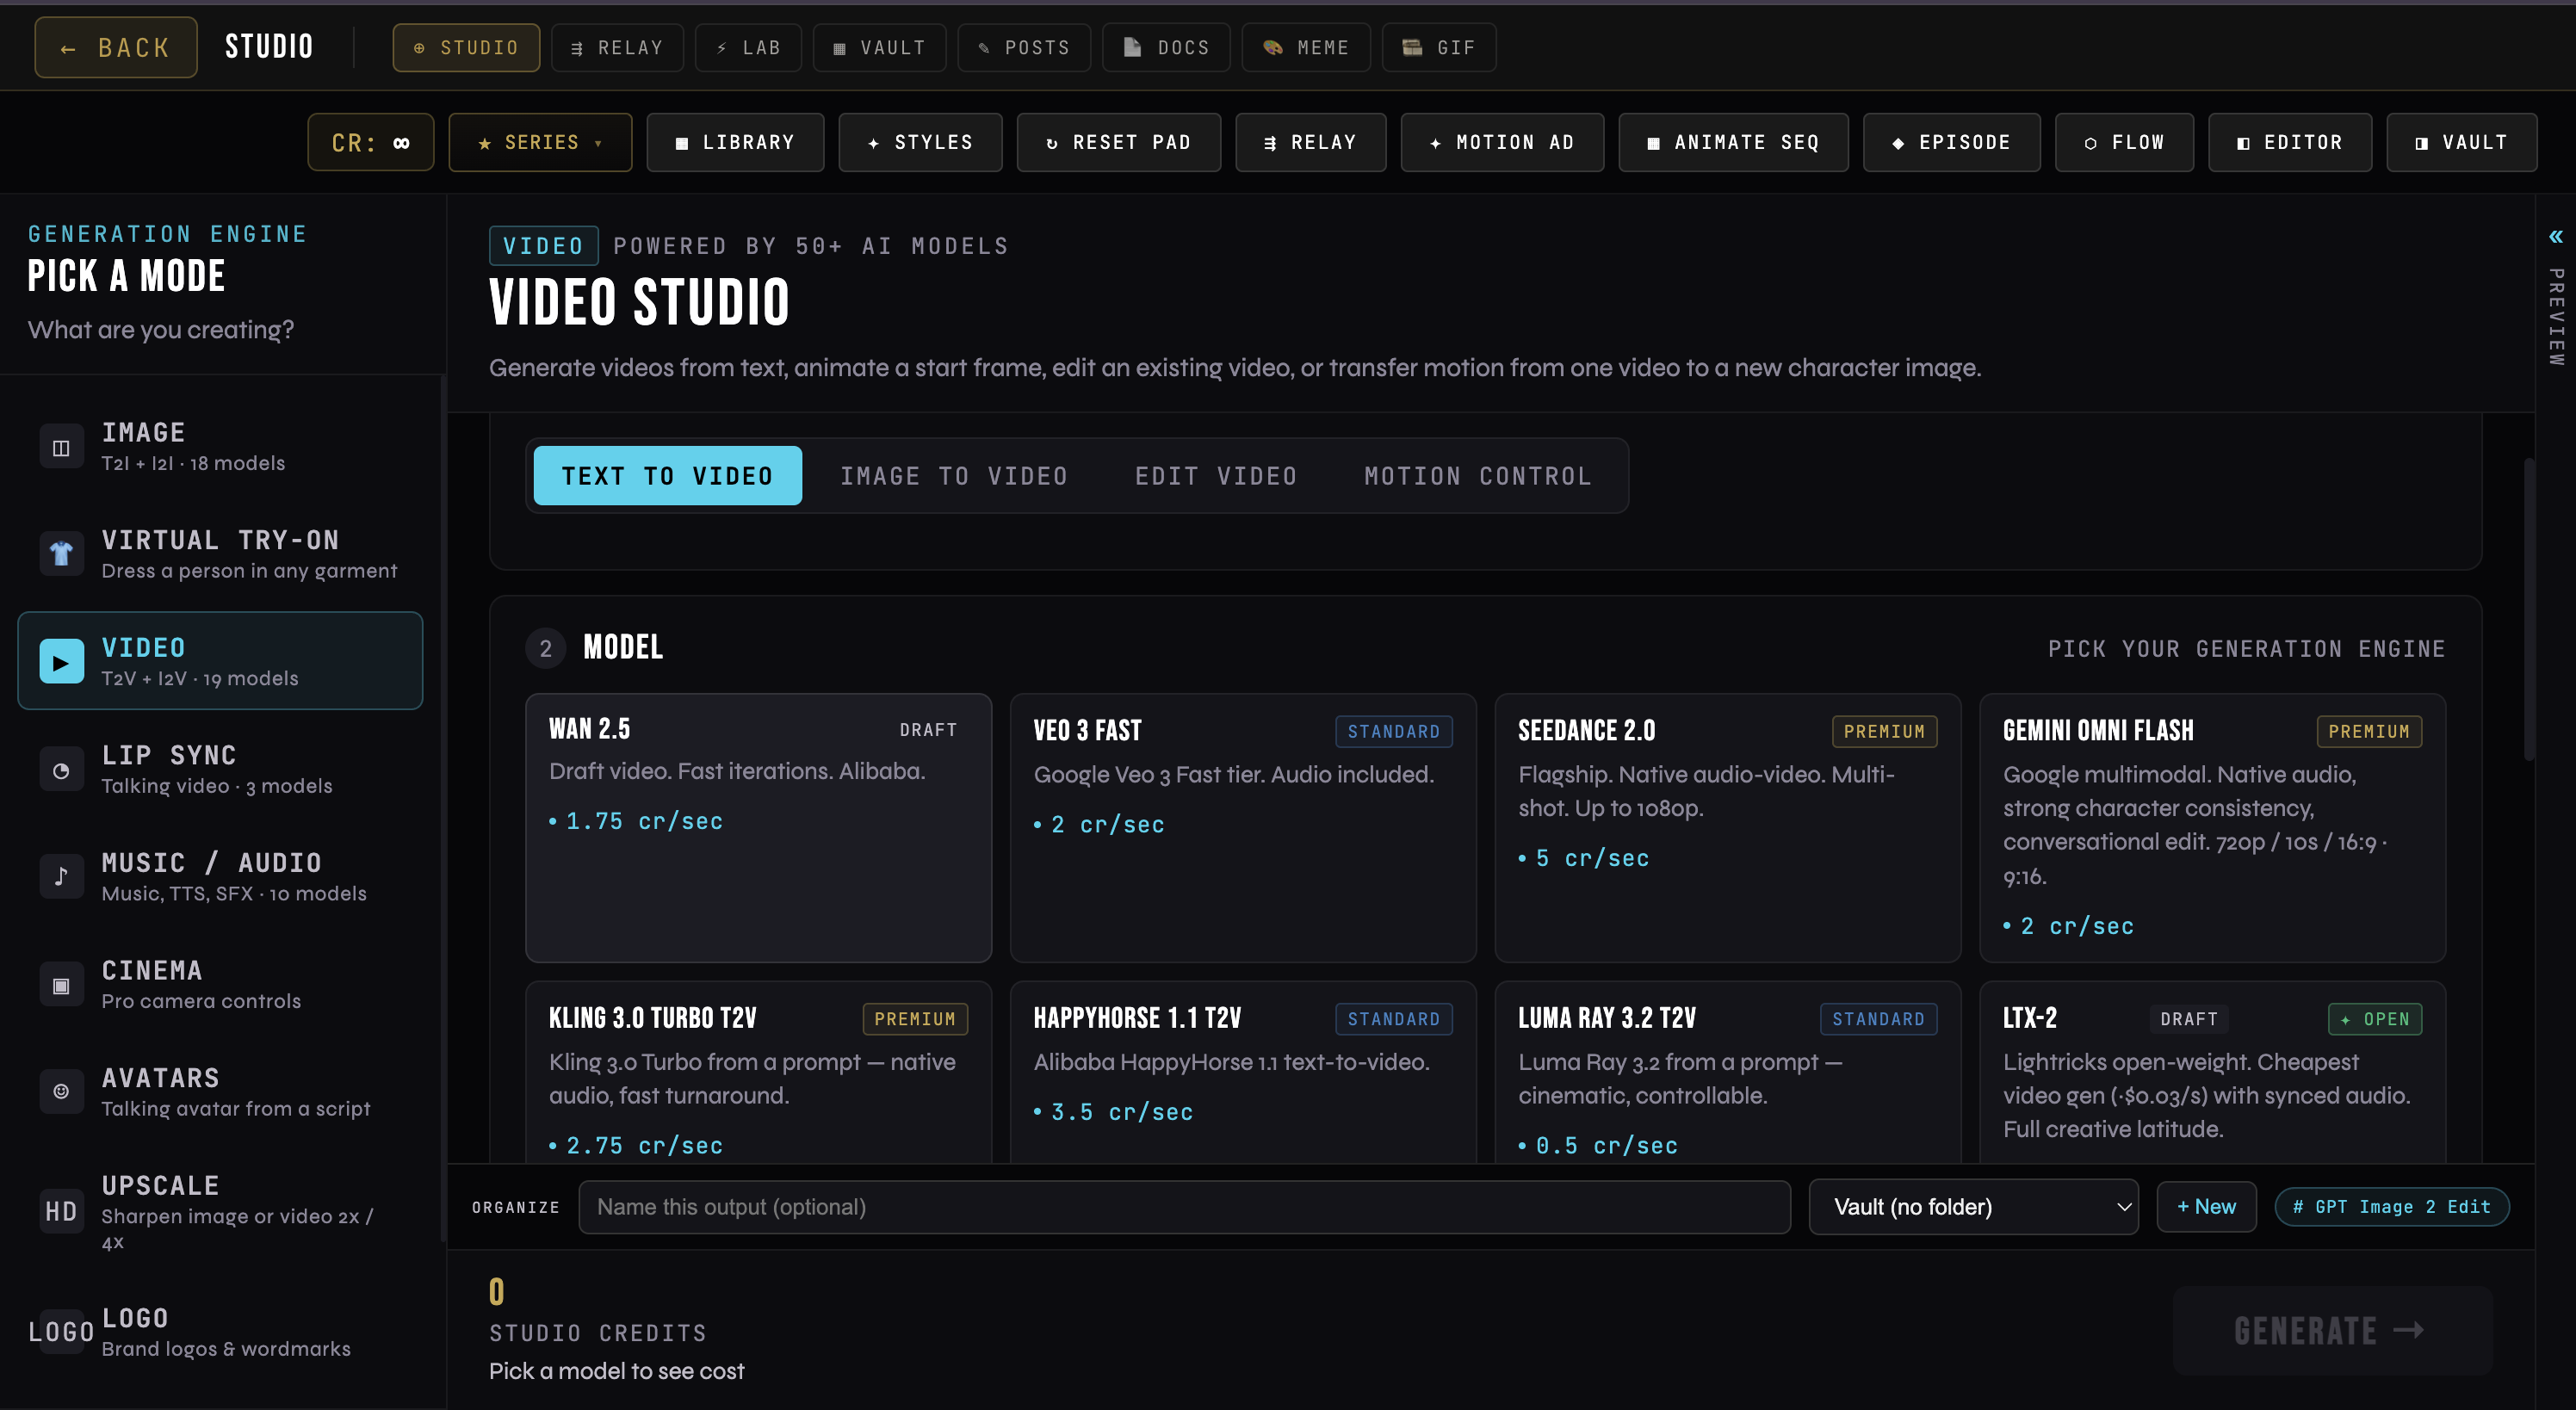Choose the Kling 3.0 Turbo T2V model
Viewport: 2576px width, 1410px height.
point(758,1072)
